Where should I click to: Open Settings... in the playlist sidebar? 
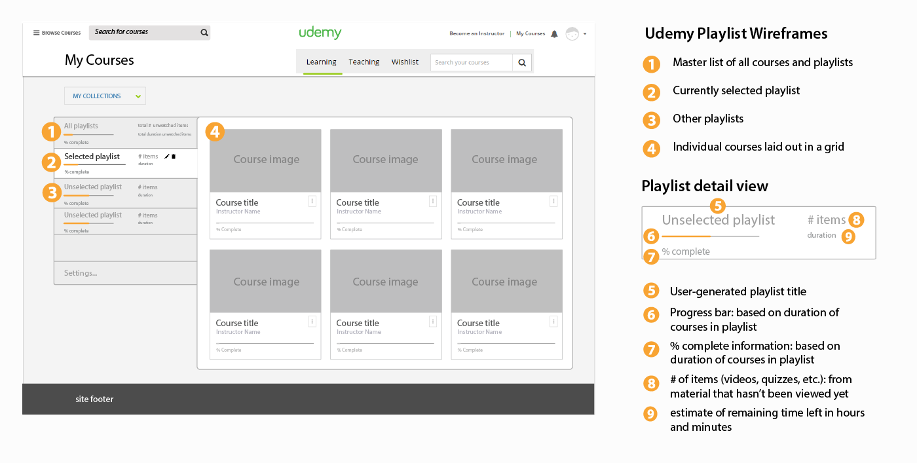pyautogui.click(x=81, y=273)
